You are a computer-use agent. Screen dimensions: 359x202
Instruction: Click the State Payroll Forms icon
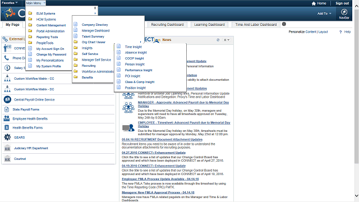click(x=7, y=109)
